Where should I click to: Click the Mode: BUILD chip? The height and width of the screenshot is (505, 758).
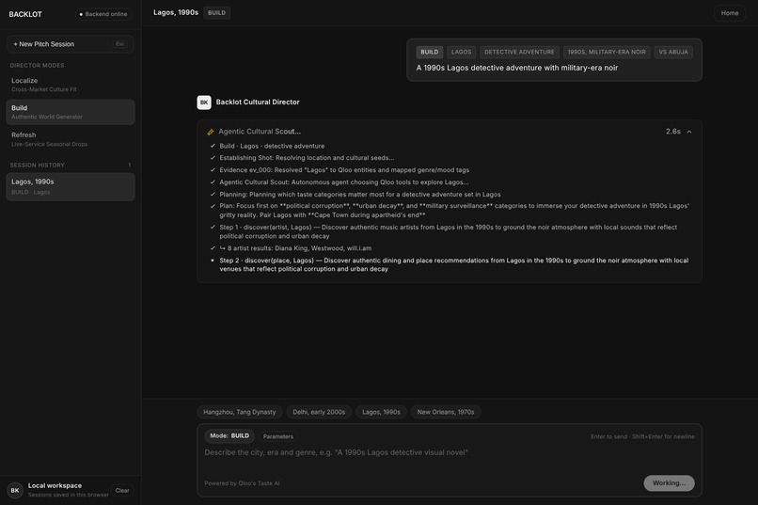pos(229,436)
